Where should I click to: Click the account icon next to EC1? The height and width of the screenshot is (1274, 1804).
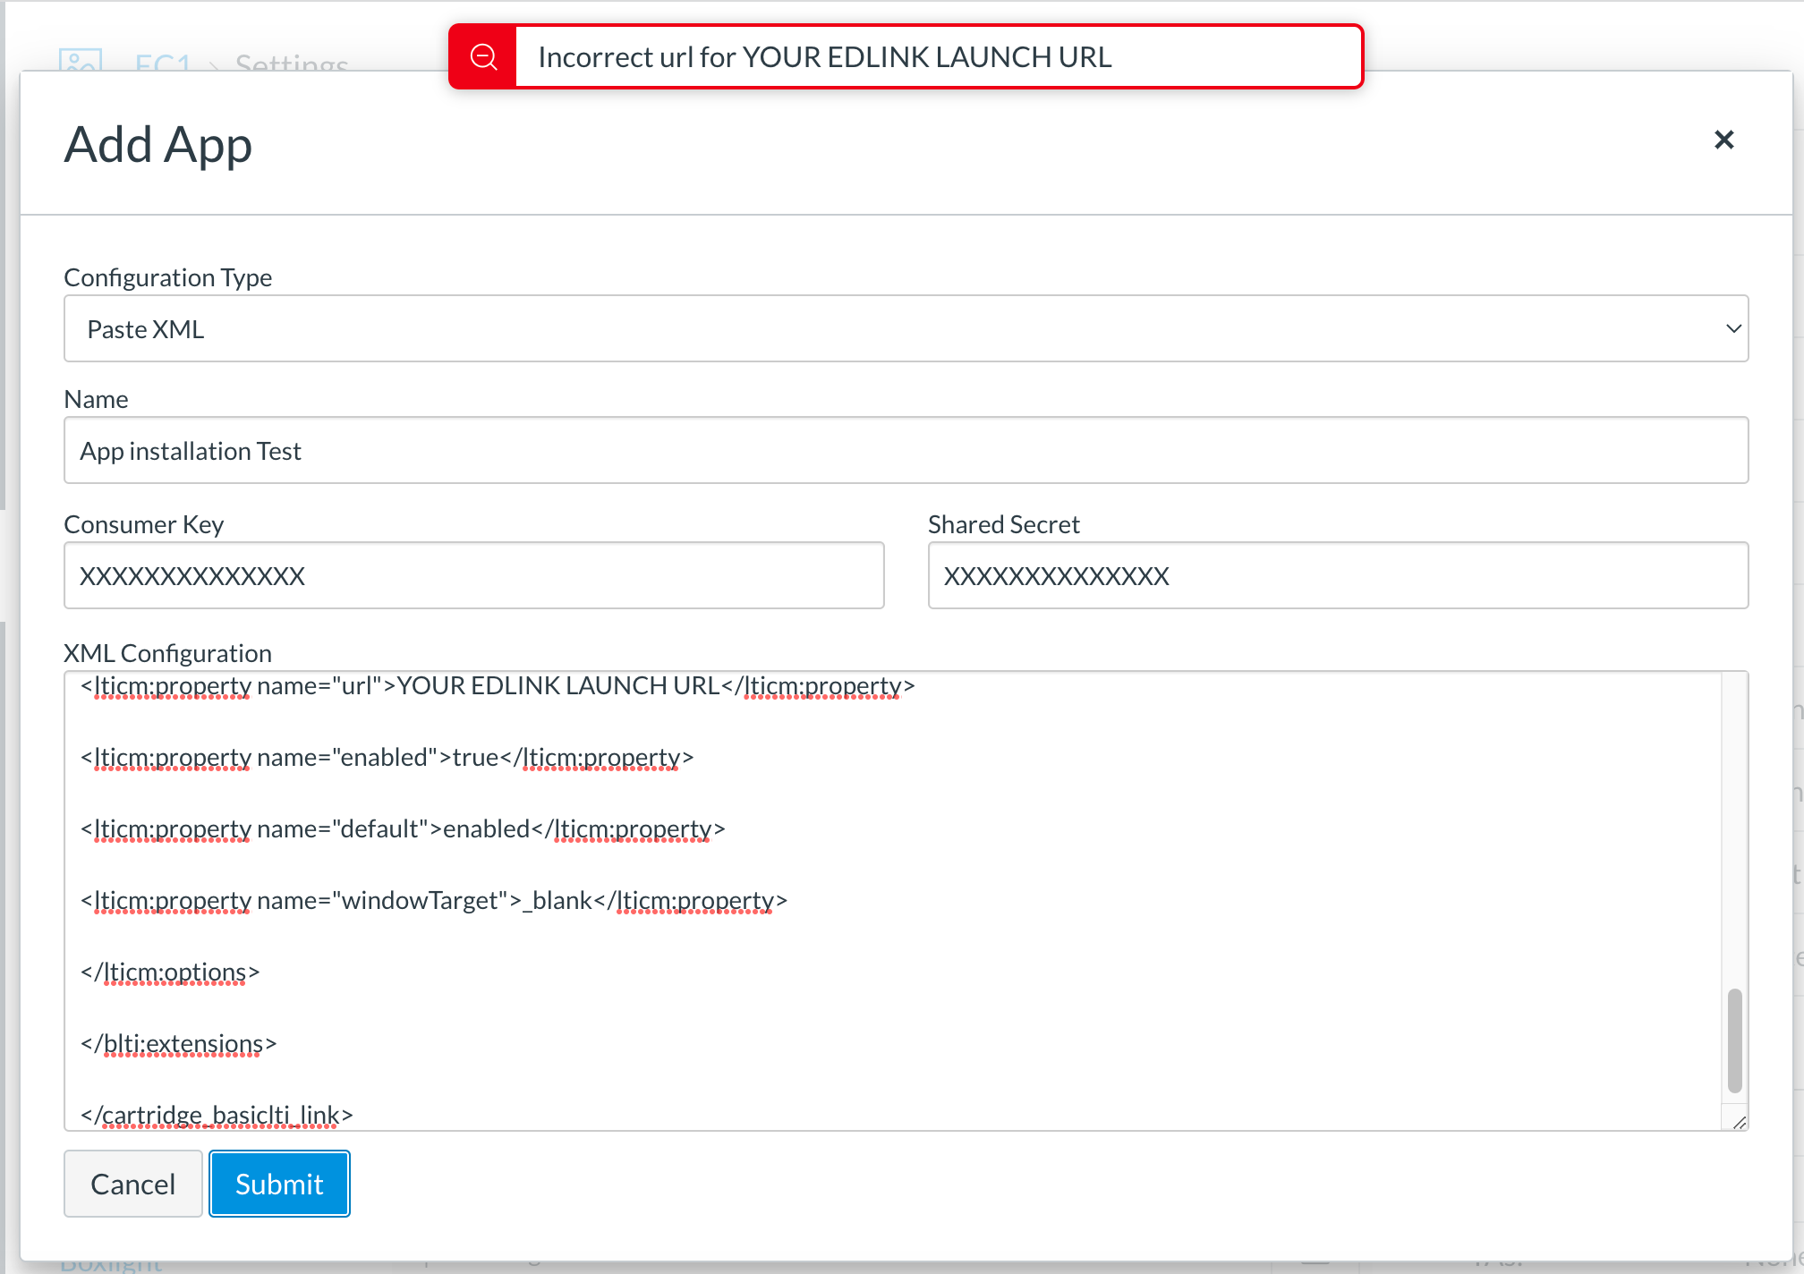83,63
